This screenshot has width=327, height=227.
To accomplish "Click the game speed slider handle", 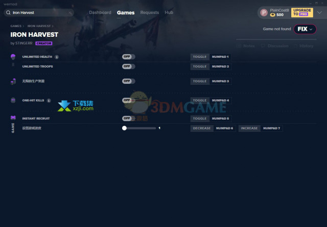I will coord(124,128).
